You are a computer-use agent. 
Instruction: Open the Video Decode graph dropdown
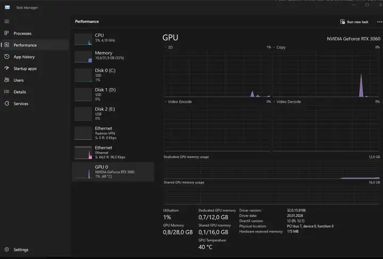coord(287,102)
